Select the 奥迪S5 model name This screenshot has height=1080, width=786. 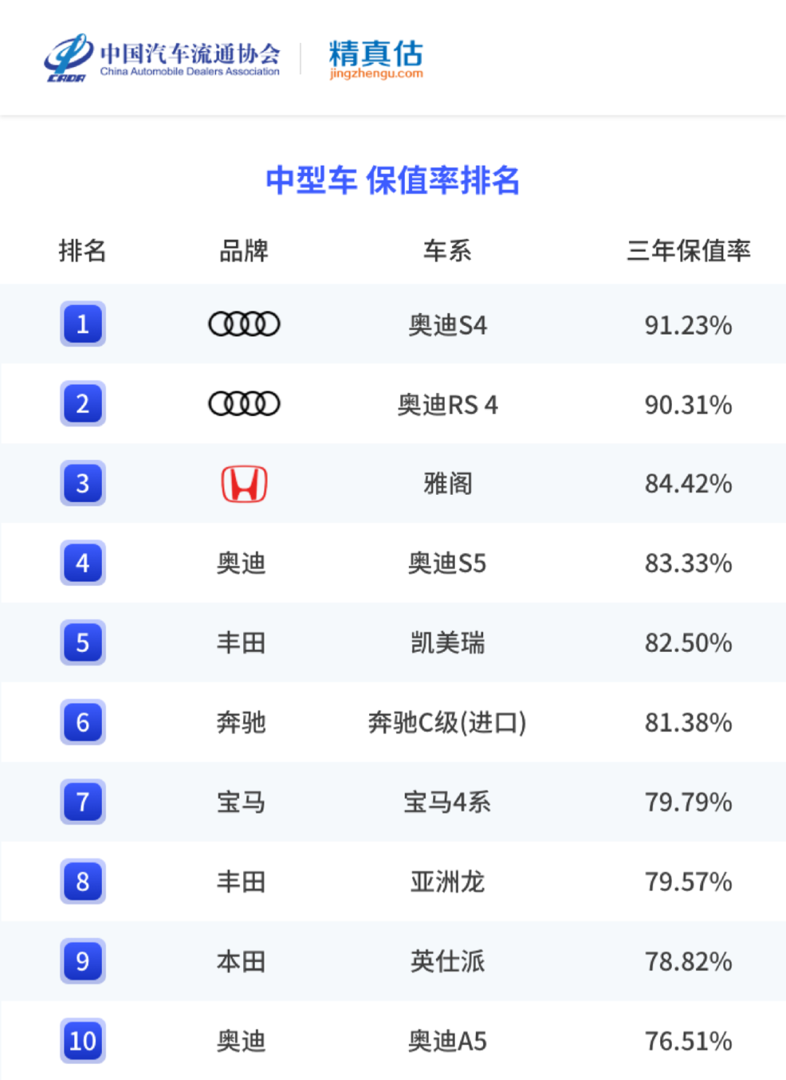pos(447,563)
